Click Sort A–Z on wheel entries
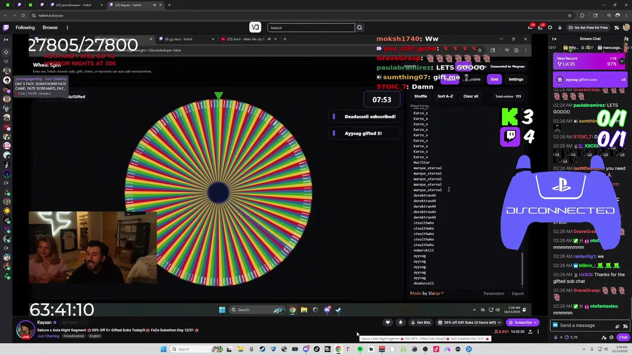632x355 pixels. coord(445,96)
